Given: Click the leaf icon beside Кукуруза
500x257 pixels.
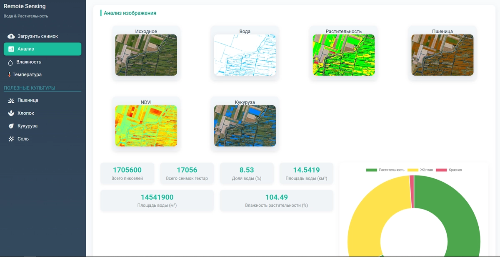Looking at the screenshot, I should pos(11,126).
